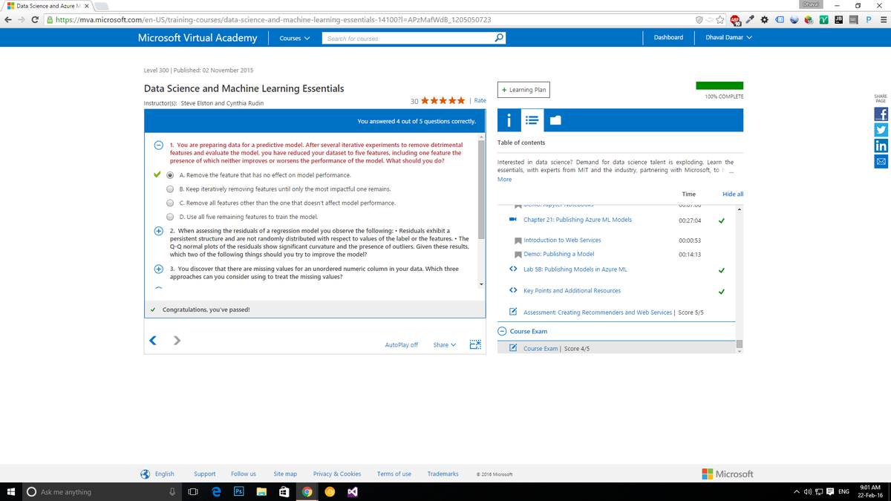Click the Rate link
Viewport: 891px width, 501px height.
480,100
